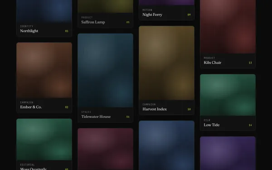Viewport: 272px width, 170px height.
Task: Click number 02 on Ember & Co. card
Action: coord(67,107)
